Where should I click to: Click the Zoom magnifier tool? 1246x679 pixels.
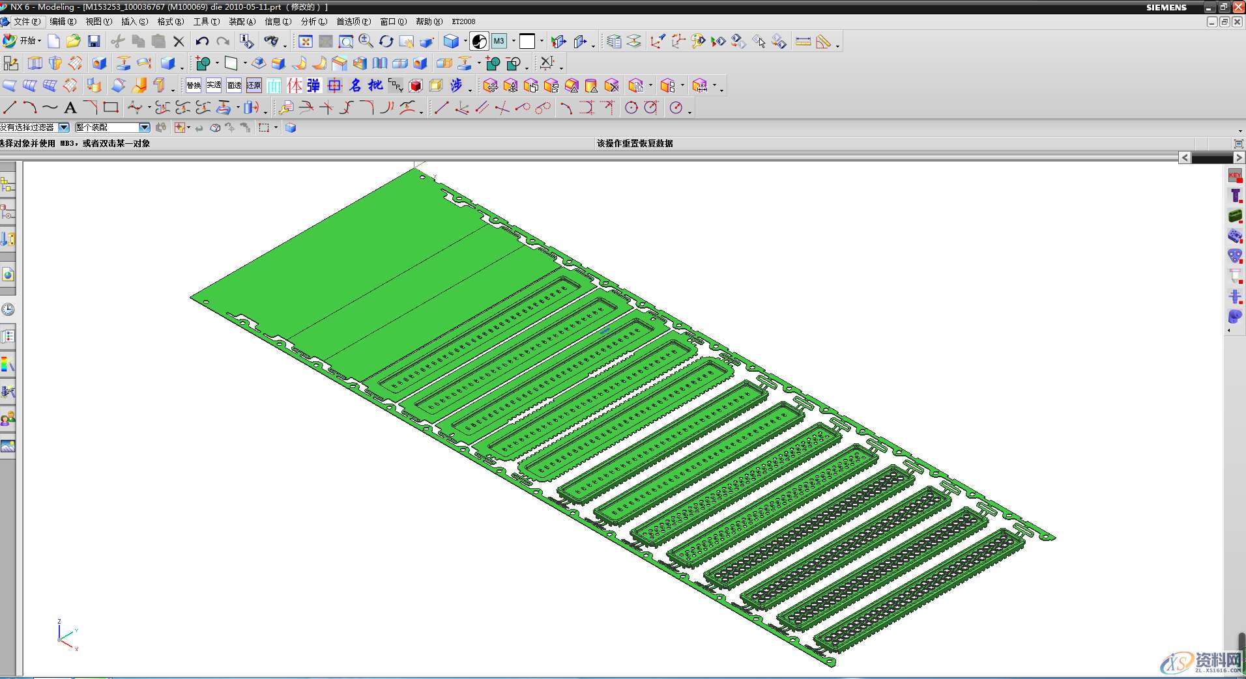point(366,42)
